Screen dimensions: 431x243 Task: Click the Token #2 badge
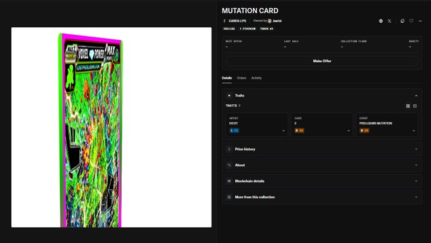266,28
